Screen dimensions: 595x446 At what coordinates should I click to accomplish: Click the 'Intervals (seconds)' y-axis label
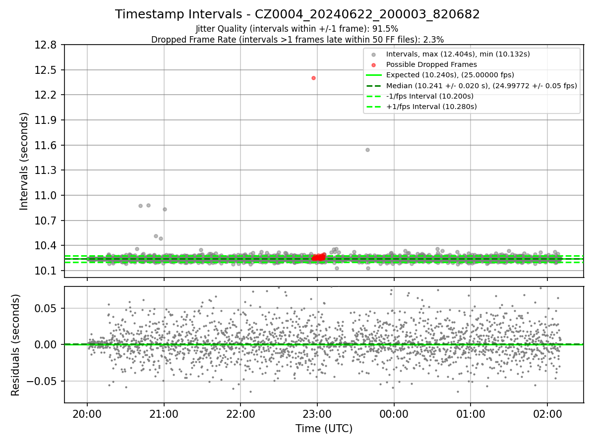(x=24, y=161)
